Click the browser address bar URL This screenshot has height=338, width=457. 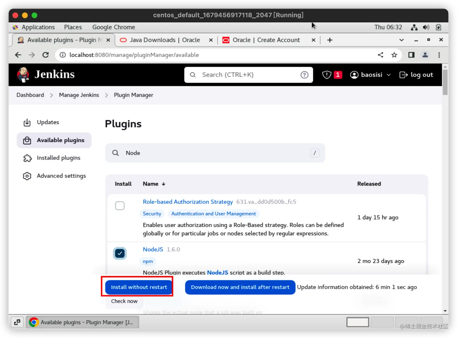[x=134, y=55]
